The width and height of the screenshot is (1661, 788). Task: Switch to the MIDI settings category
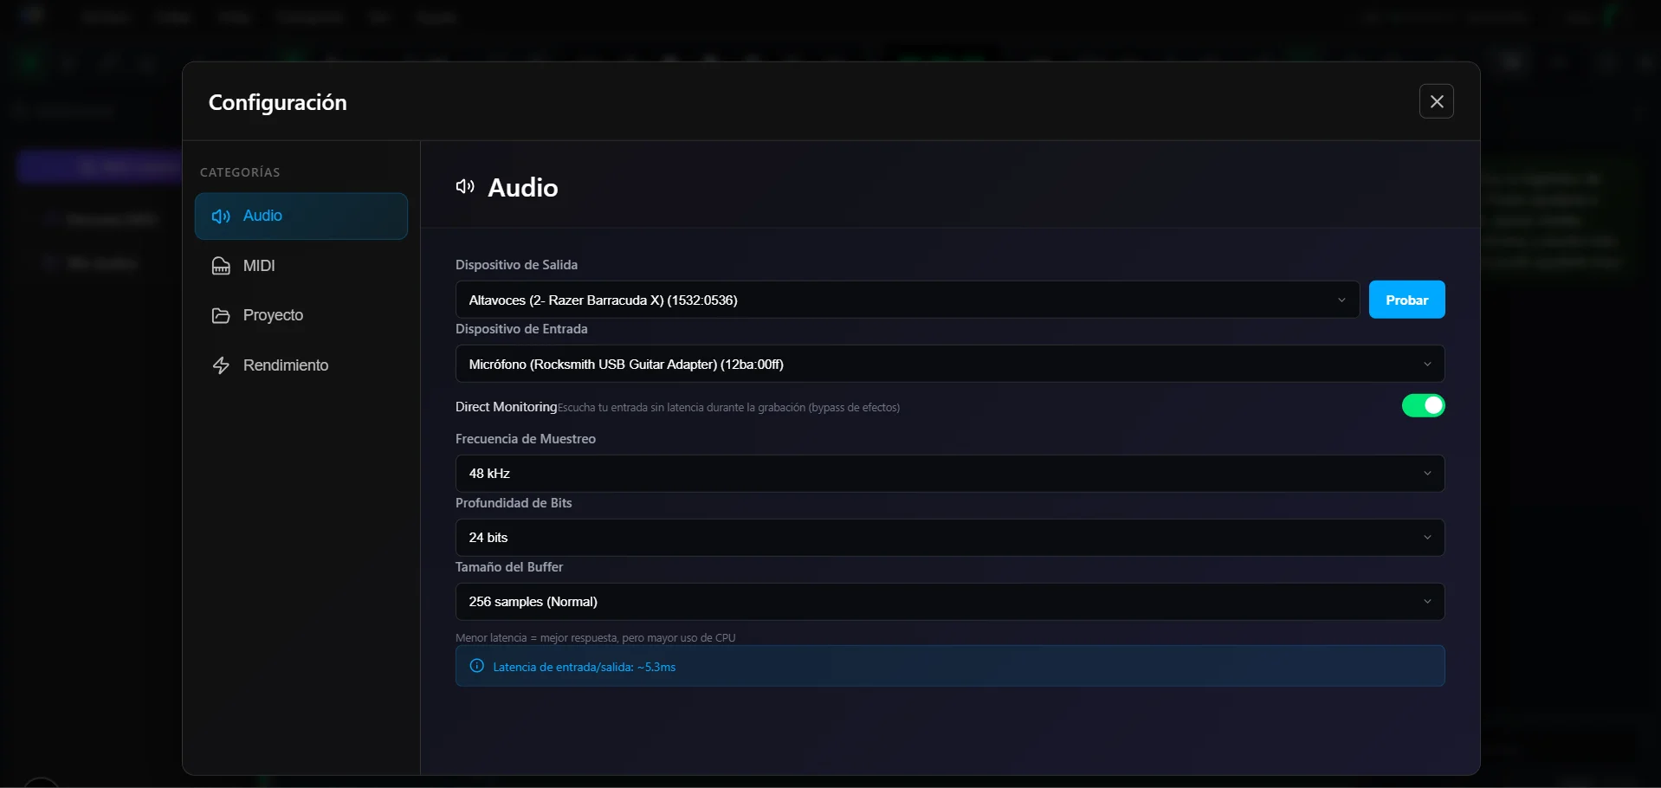point(259,266)
